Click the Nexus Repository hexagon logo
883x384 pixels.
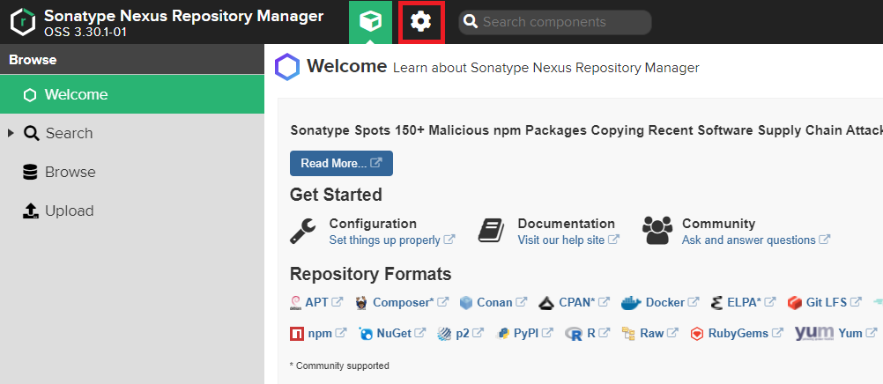point(23,22)
